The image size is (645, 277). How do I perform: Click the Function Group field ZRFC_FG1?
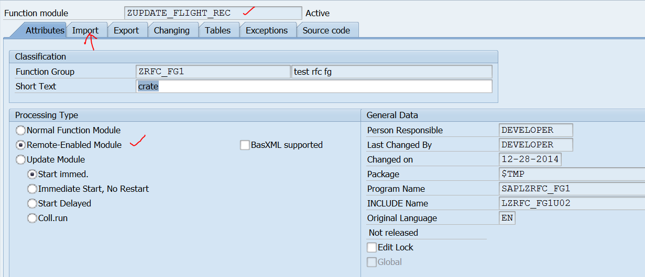[213, 72]
